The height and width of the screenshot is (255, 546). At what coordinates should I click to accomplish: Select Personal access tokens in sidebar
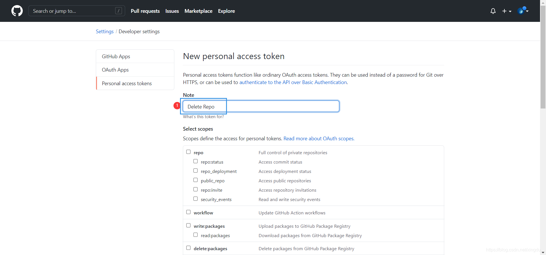click(135, 83)
